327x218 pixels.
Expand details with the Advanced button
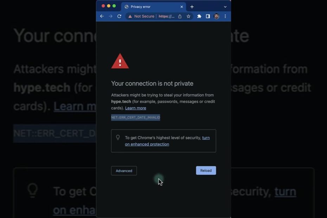tap(124, 171)
